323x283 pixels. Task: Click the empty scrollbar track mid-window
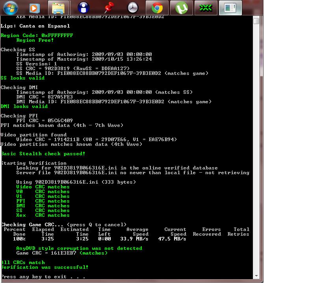tap(256, 150)
